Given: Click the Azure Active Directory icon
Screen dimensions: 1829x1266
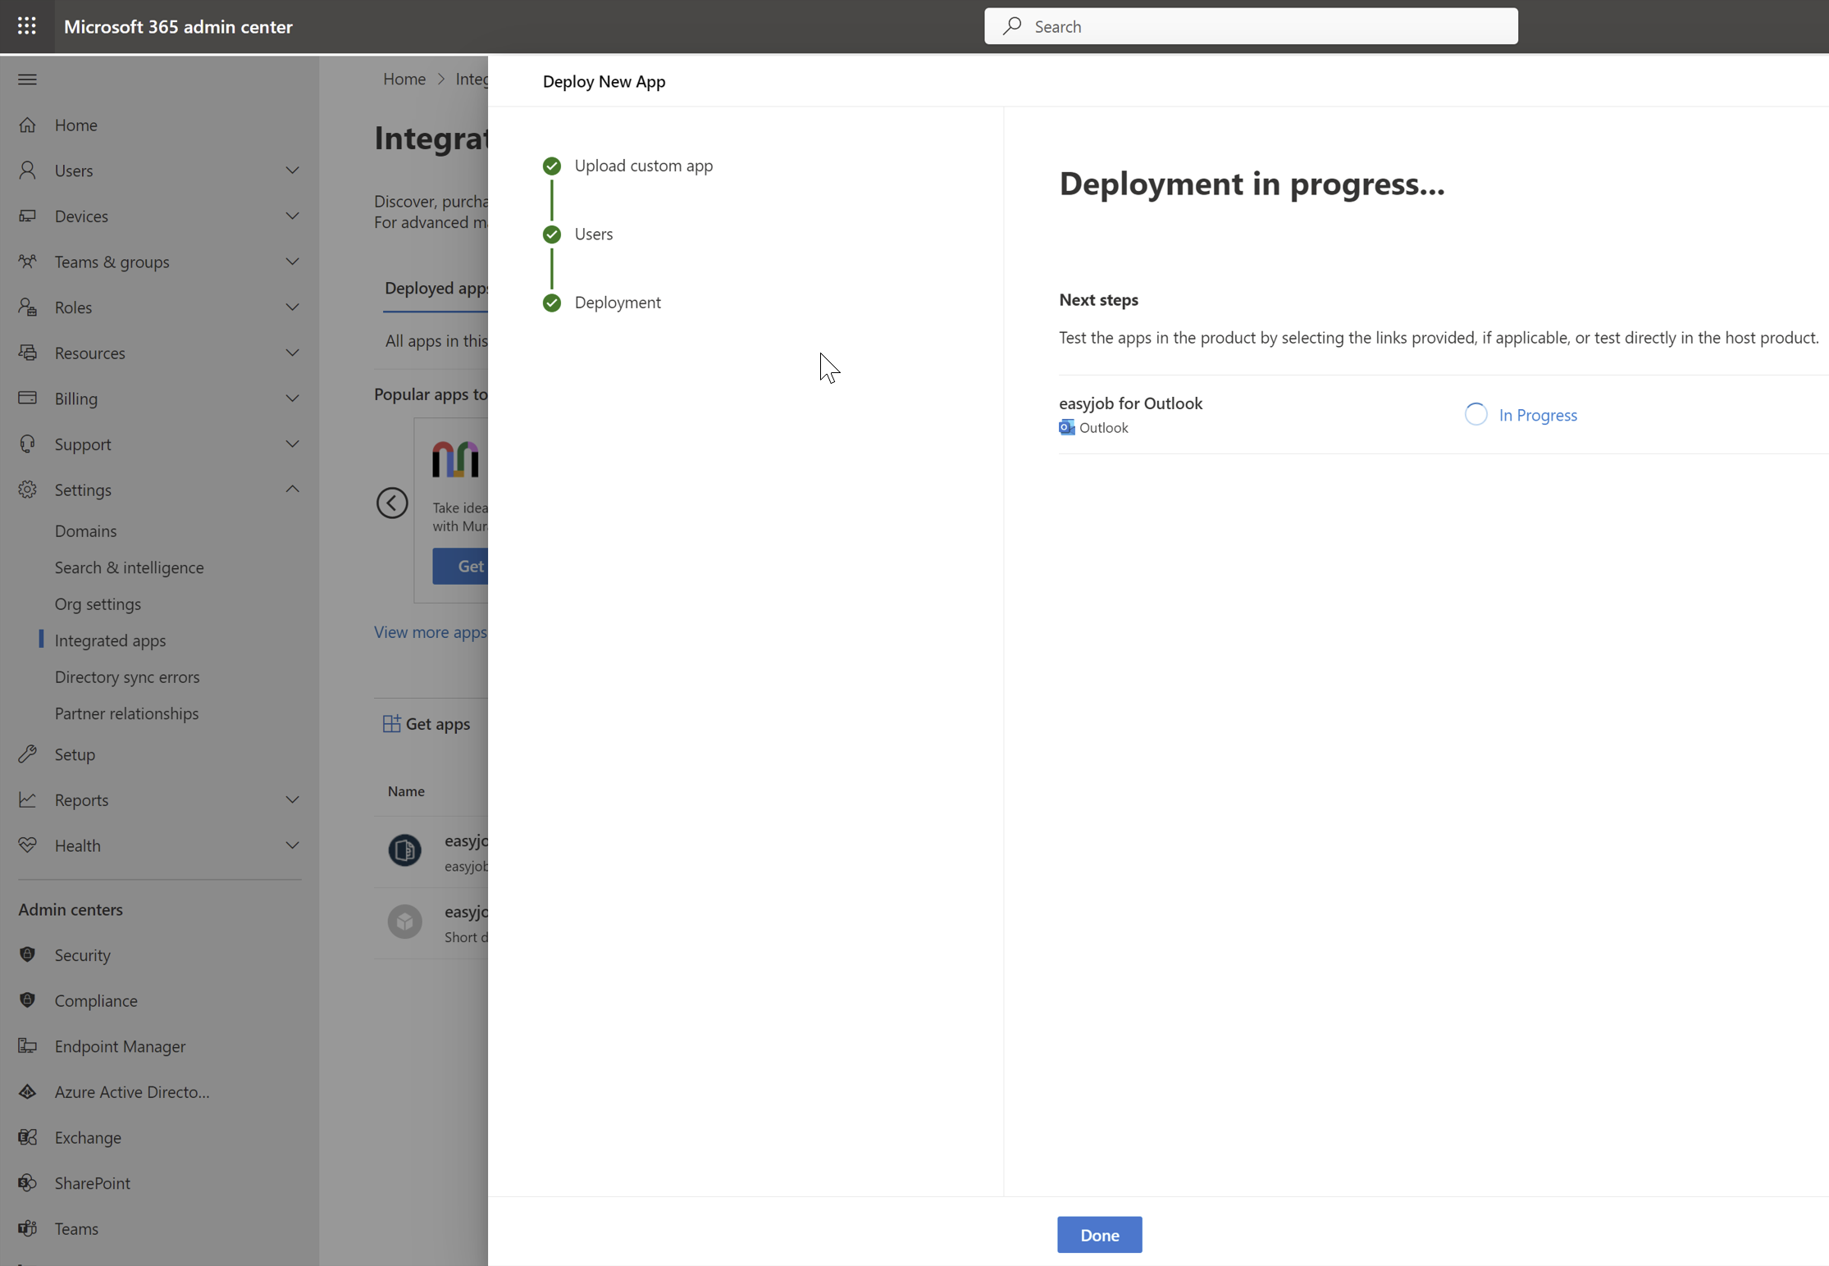Looking at the screenshot, I should point(28,1091).
